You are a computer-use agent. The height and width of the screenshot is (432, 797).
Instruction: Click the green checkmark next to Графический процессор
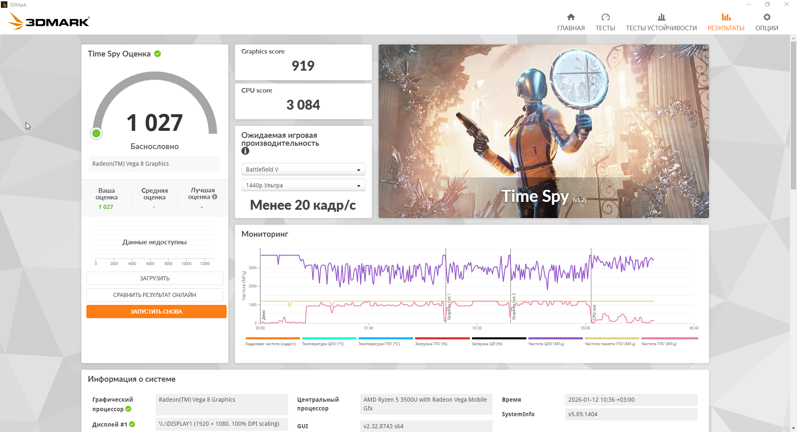tap(128, 409)
